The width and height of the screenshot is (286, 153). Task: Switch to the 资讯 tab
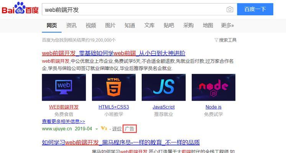71,25
